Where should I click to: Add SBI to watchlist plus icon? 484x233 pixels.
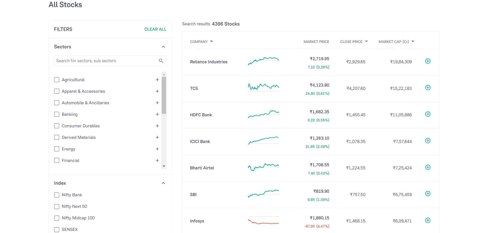pos(428,194)
